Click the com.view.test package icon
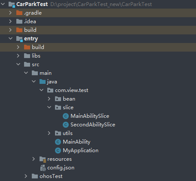Screen dimensions: 196x181 tap(50, 90)
